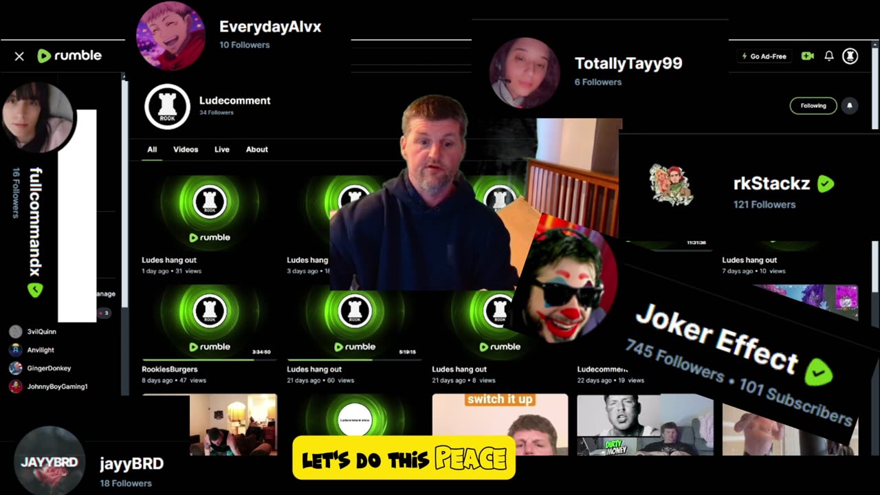Open the rook profile avatar menu
Image resolution: width=880 pixels, height=495 pixels.
850,56
